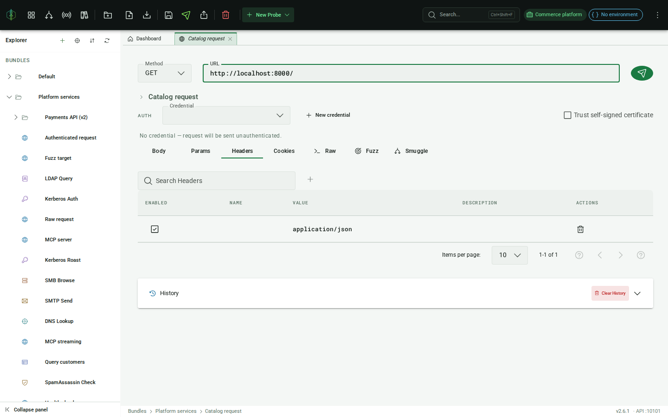
Task: Add a new header with plus icon
Action: [310, 179]
